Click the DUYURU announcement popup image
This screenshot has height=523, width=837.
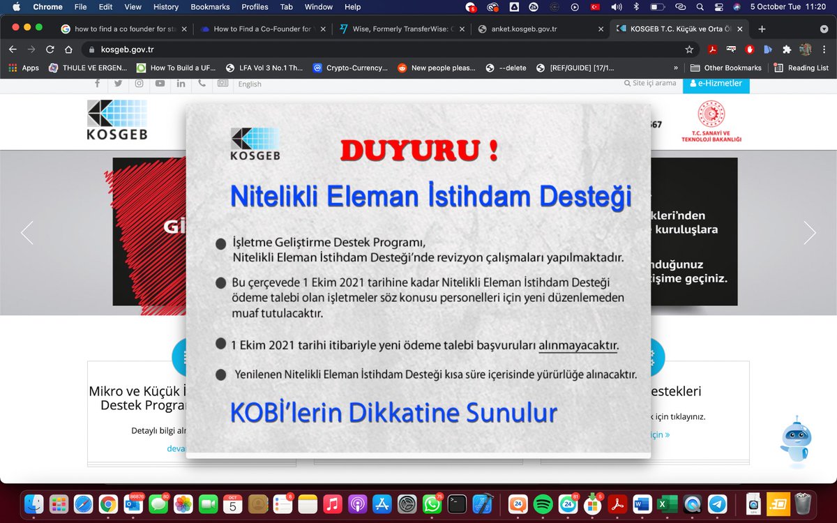[418, 281]
